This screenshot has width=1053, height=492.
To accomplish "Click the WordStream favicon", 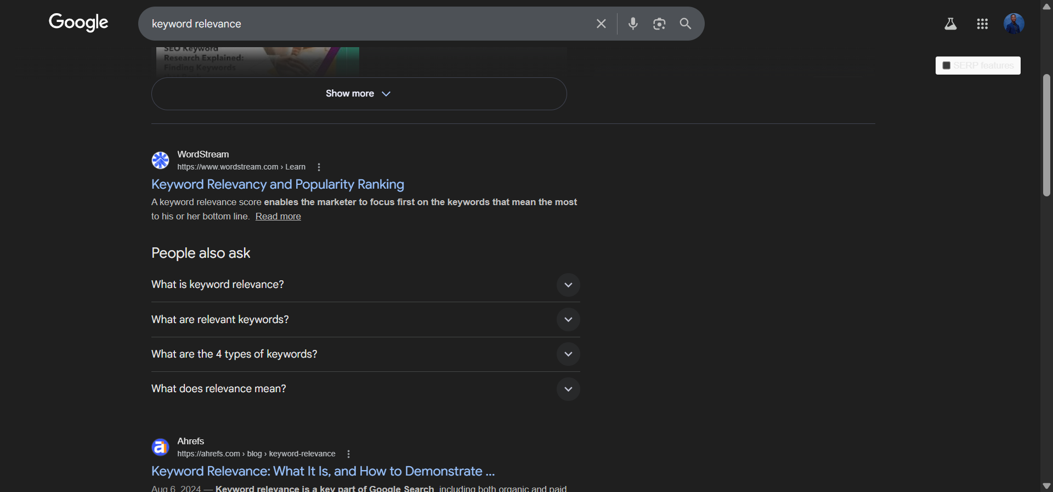I will point(160,160).
